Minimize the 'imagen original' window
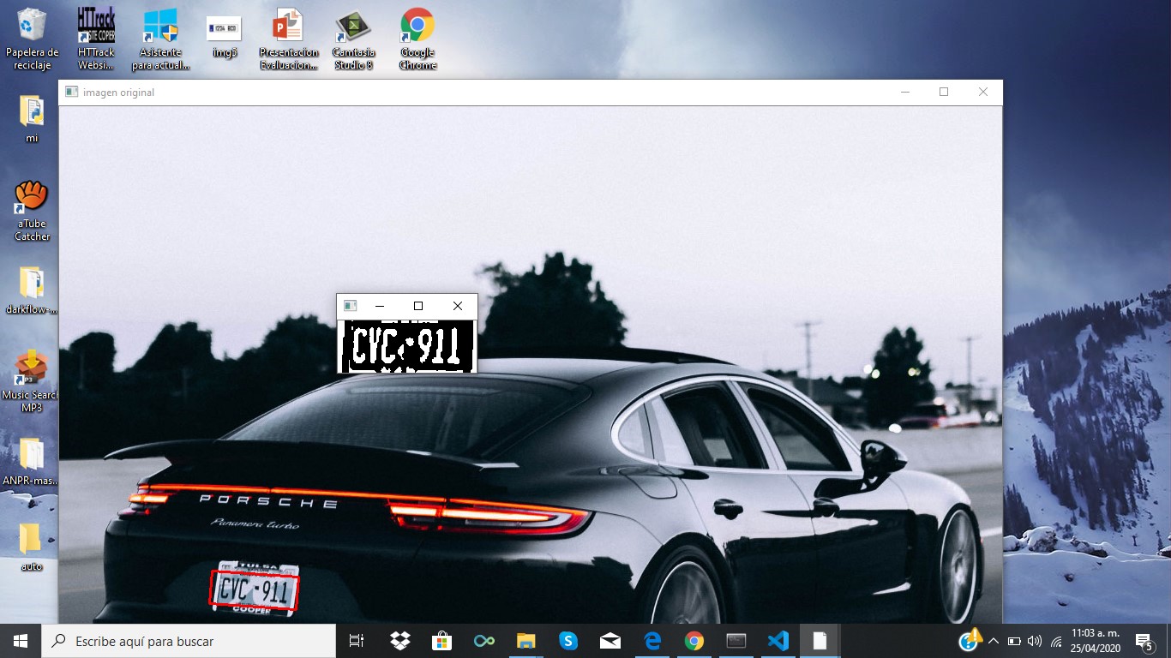The height and width of the screenshot is (658, 1171). point(904,93)
